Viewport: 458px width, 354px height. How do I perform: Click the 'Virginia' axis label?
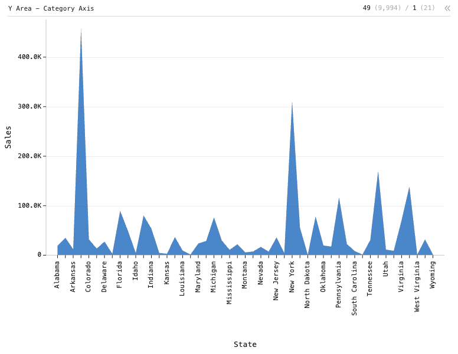coord(401,277)
